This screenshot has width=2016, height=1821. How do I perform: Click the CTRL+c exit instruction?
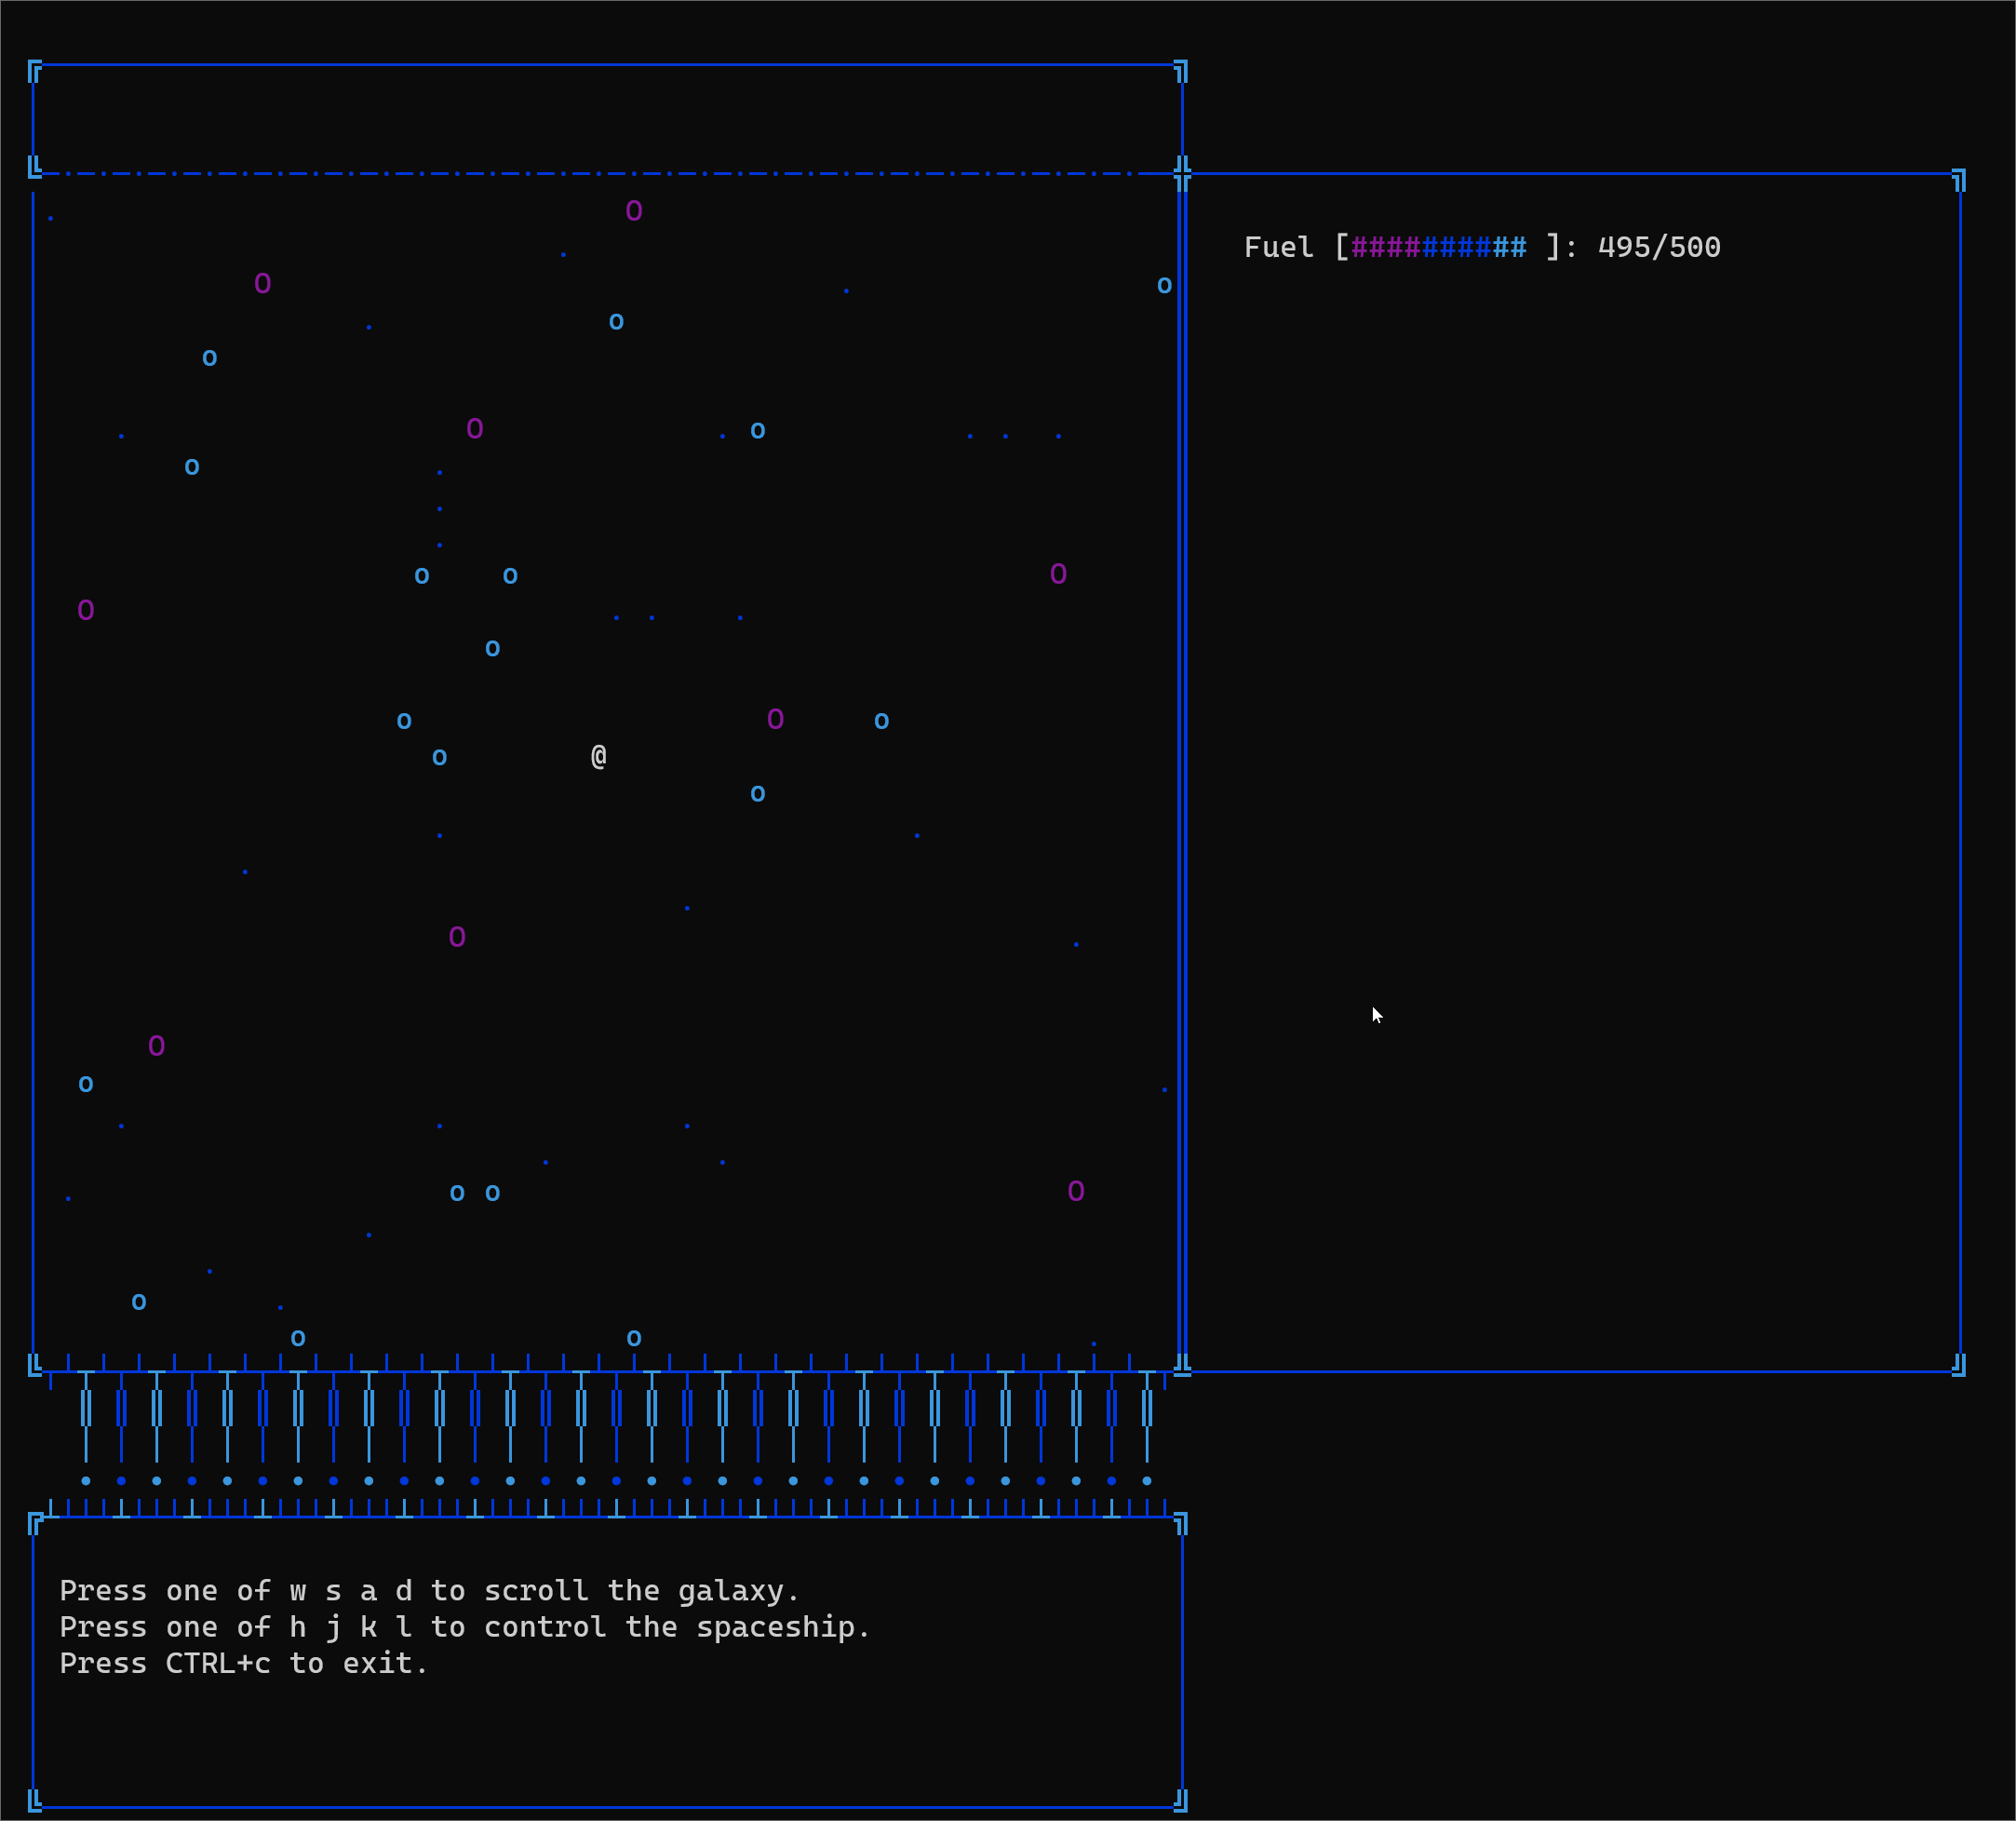click(243, 1662)
